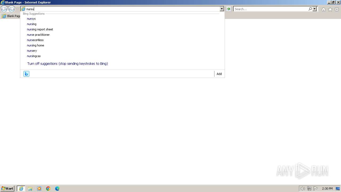341x192 pixels.
Task: Open File Explorer folder taskbar icon
Action: coord(30,189)
